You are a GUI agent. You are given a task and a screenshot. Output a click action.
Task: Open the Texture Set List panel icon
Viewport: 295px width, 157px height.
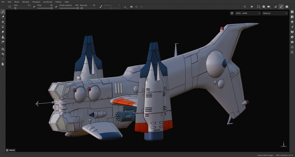click(292, 12)
